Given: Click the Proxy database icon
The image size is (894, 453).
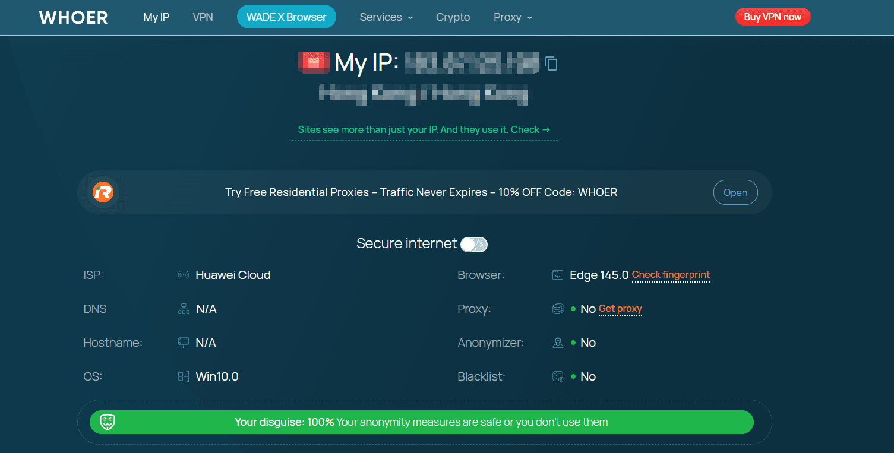Looking at the screenshot, I should click(557, 309).
